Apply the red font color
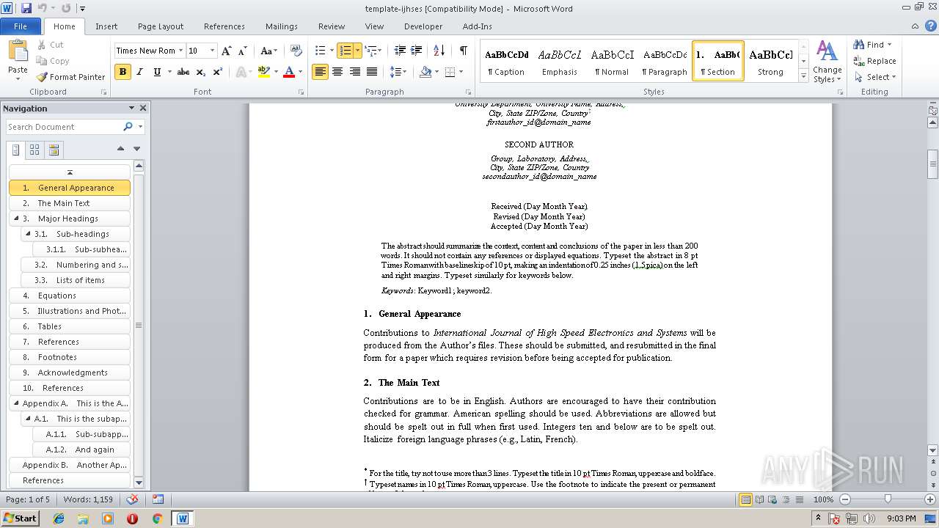Screen dimensions: 939x528 pos(289,72)
